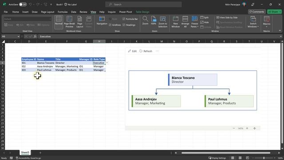This screenshot has width=284, height=160.
Task: Open the Power Pivot tab
Action: pos(126,12)
